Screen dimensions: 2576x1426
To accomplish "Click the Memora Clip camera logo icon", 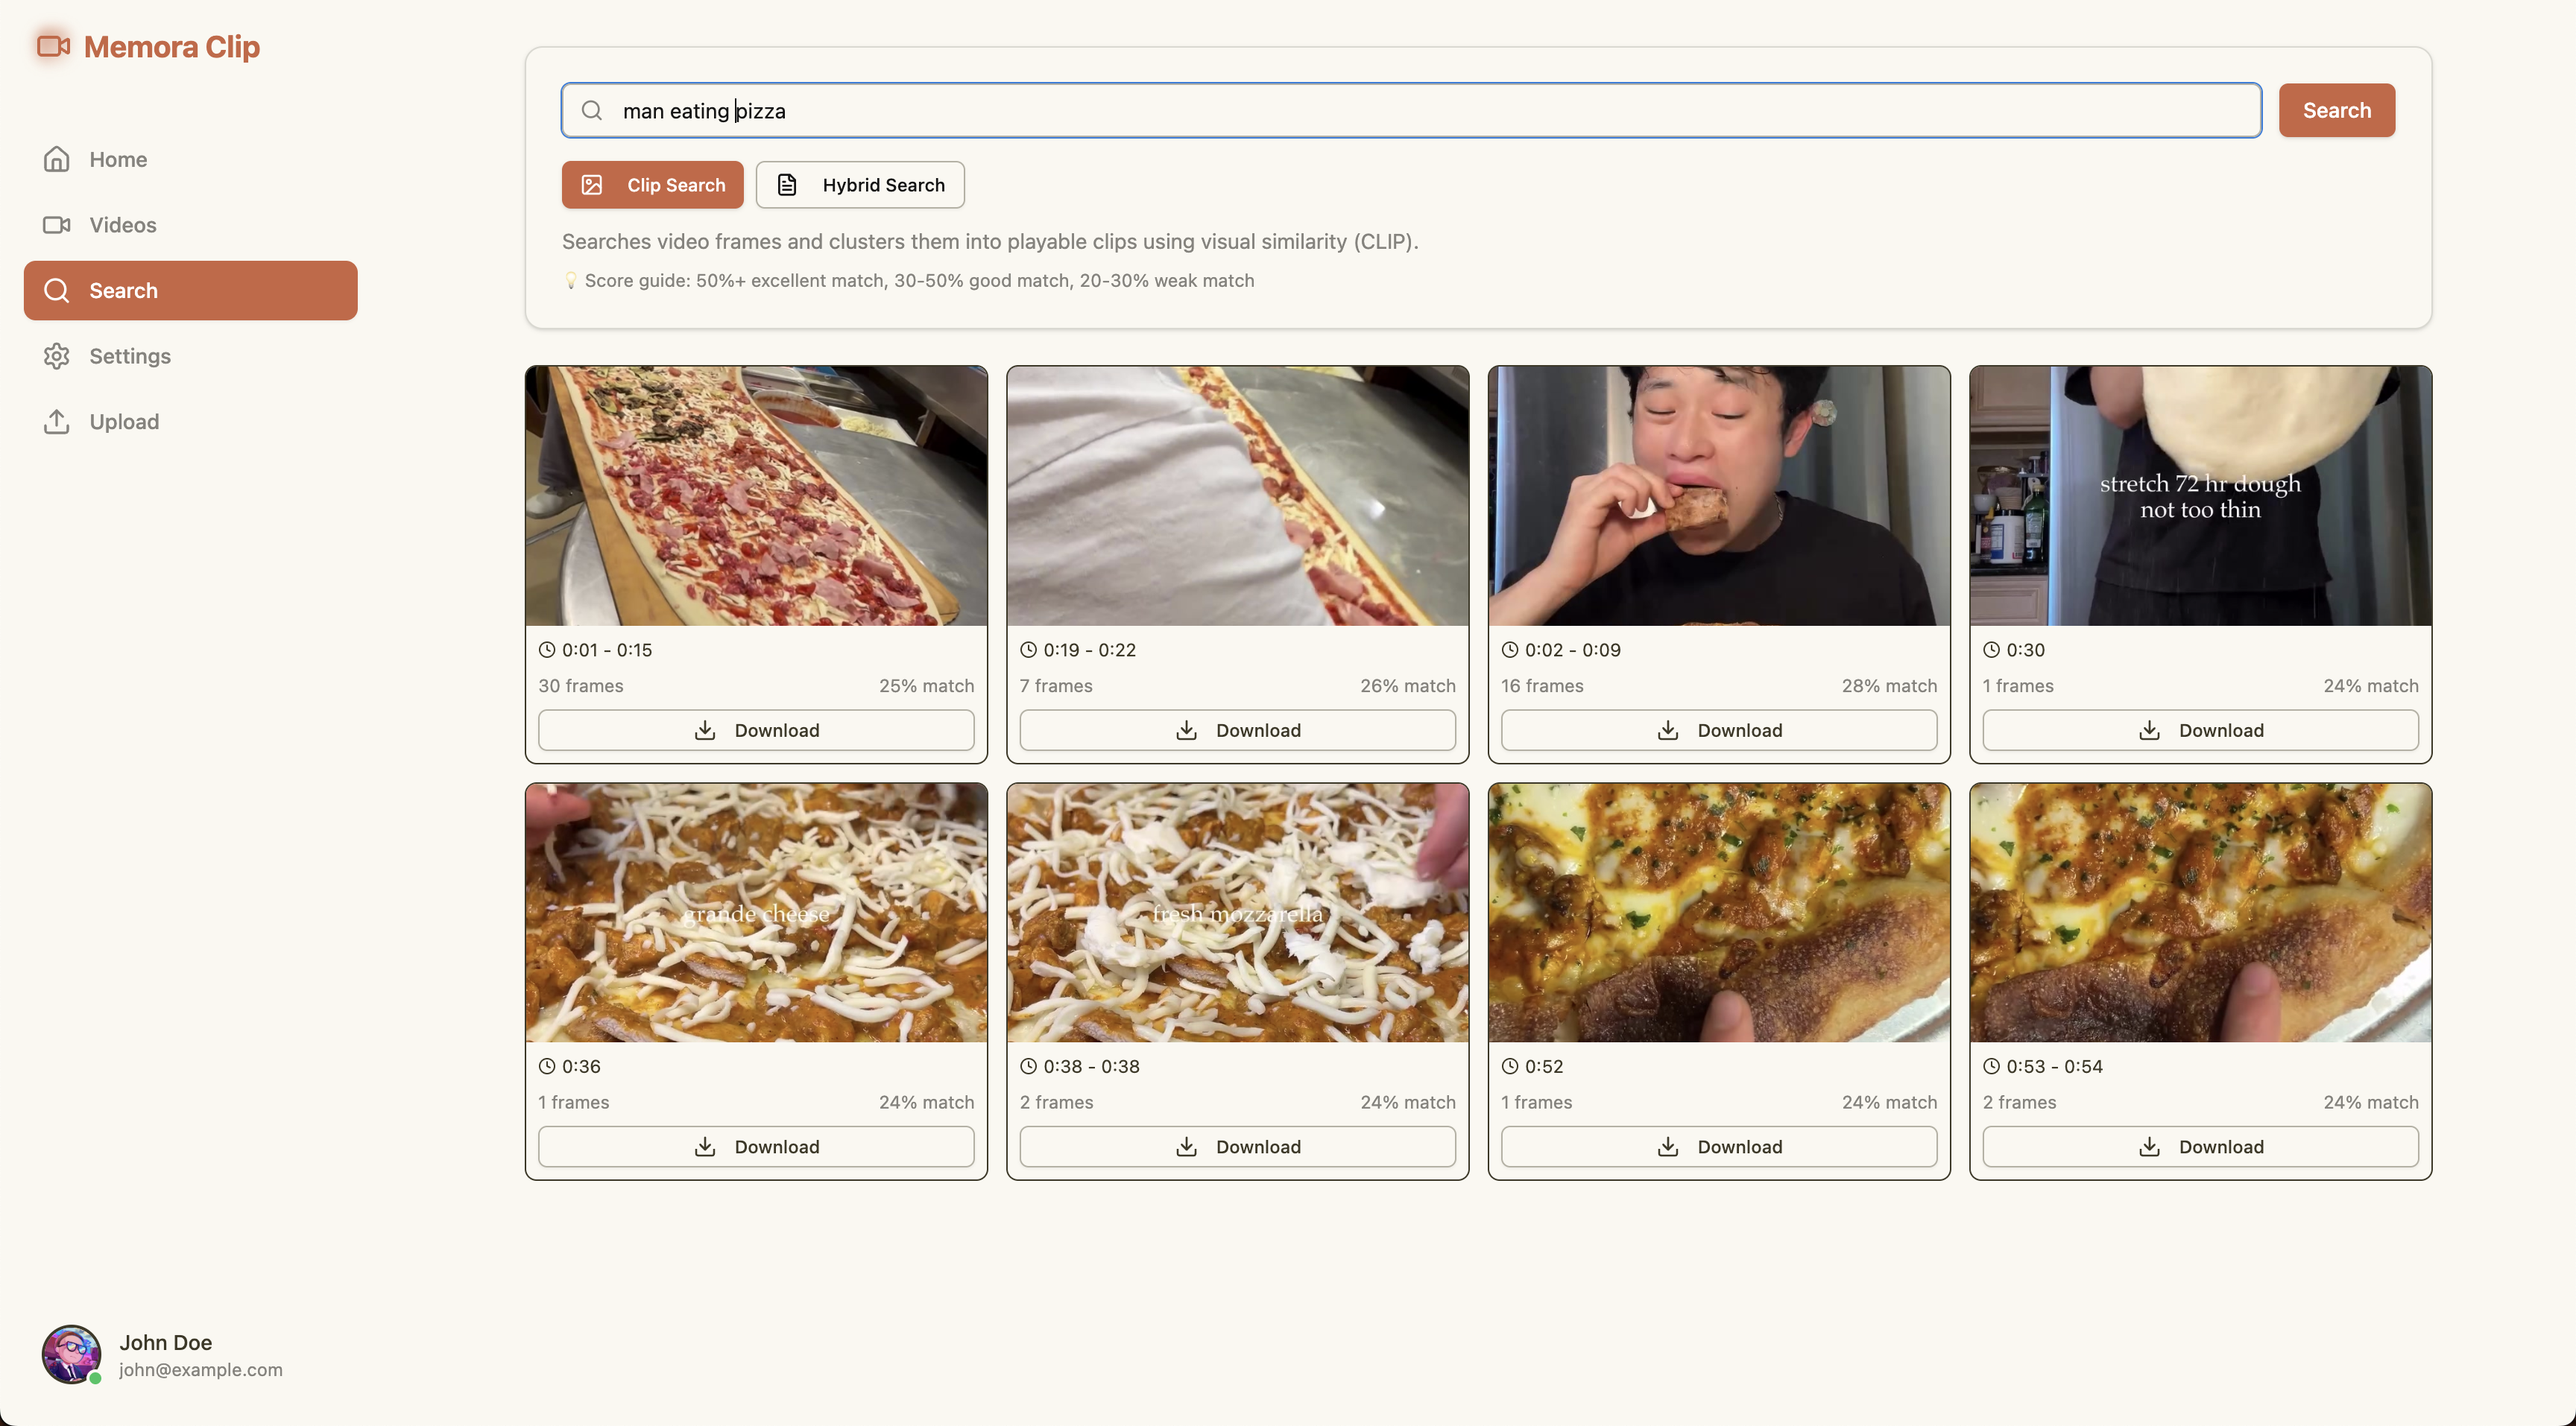I will click(x=53, y=46).
